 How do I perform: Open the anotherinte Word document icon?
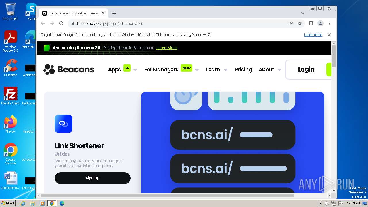[x=10, y=181]
